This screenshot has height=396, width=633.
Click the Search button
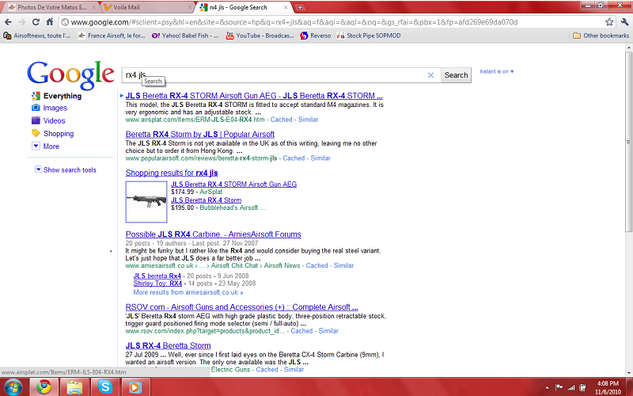coord(456,75)
